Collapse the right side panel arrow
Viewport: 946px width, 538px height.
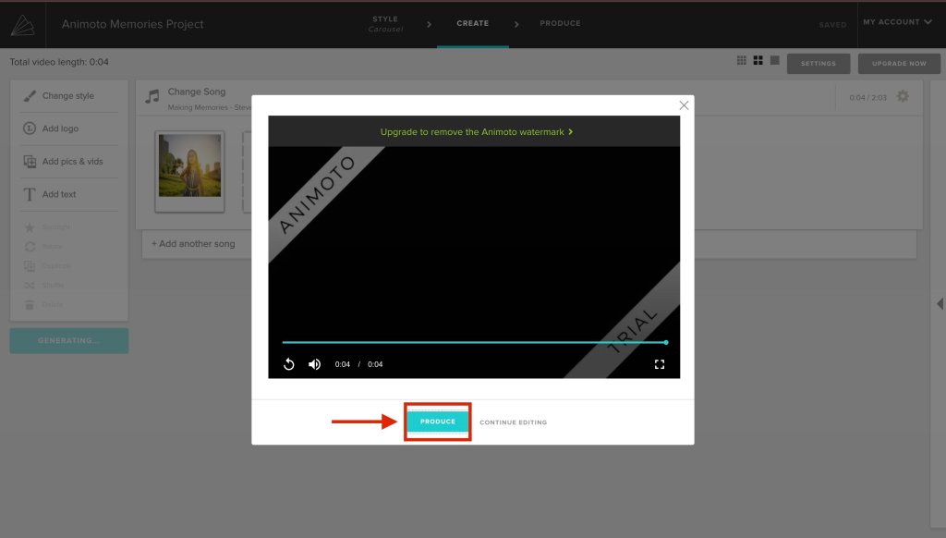(x=940, y=304)
